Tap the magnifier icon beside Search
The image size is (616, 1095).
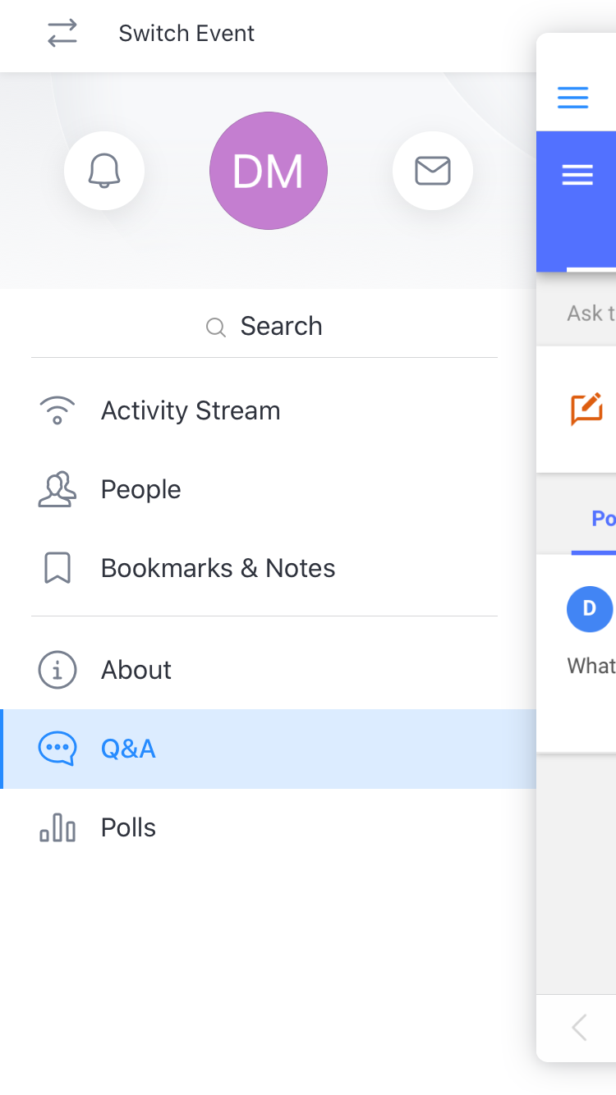coord(215,328)
